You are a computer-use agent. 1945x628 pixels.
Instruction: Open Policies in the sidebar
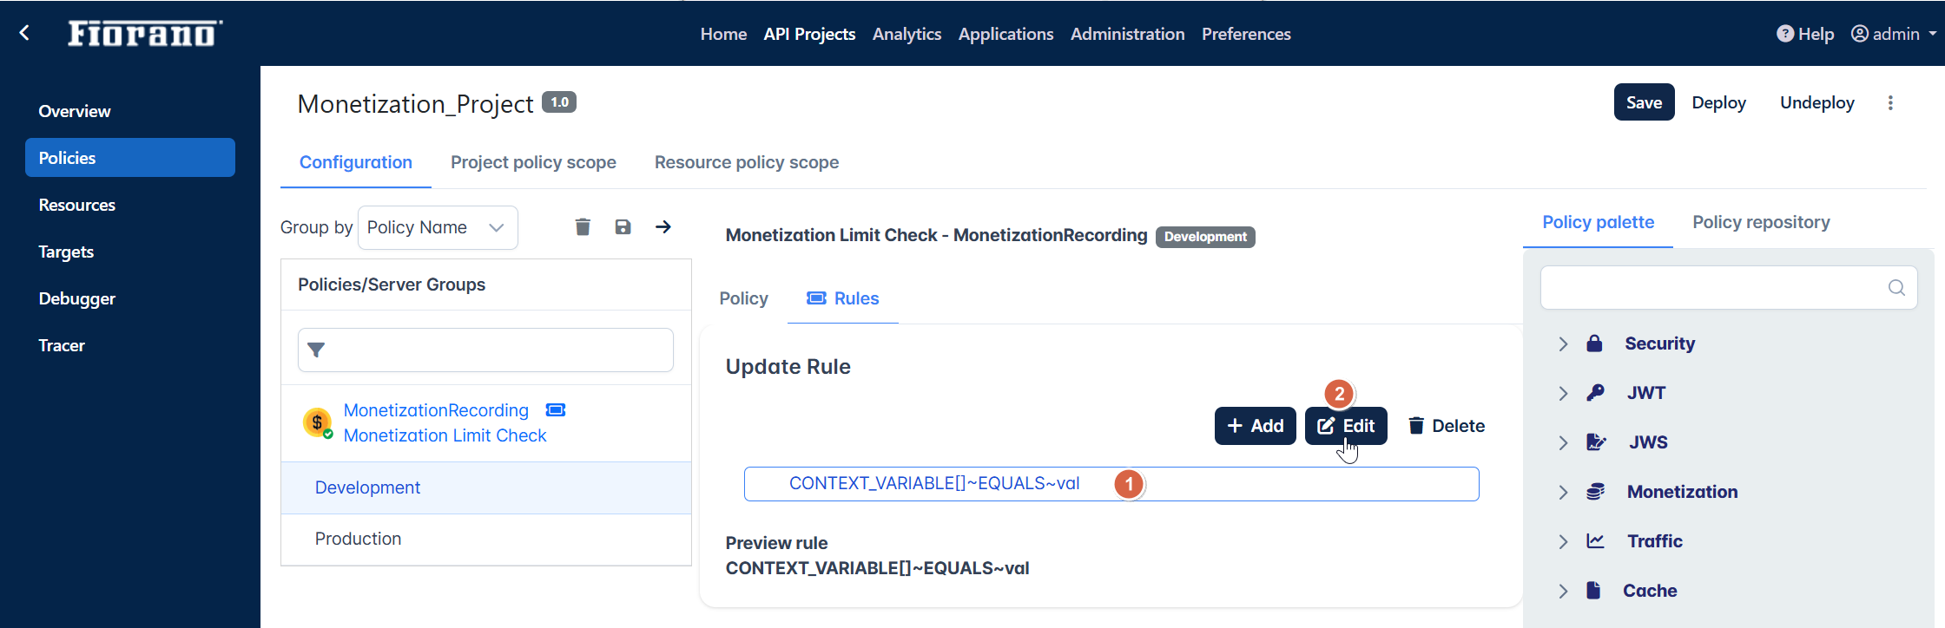tap(130, 158)
